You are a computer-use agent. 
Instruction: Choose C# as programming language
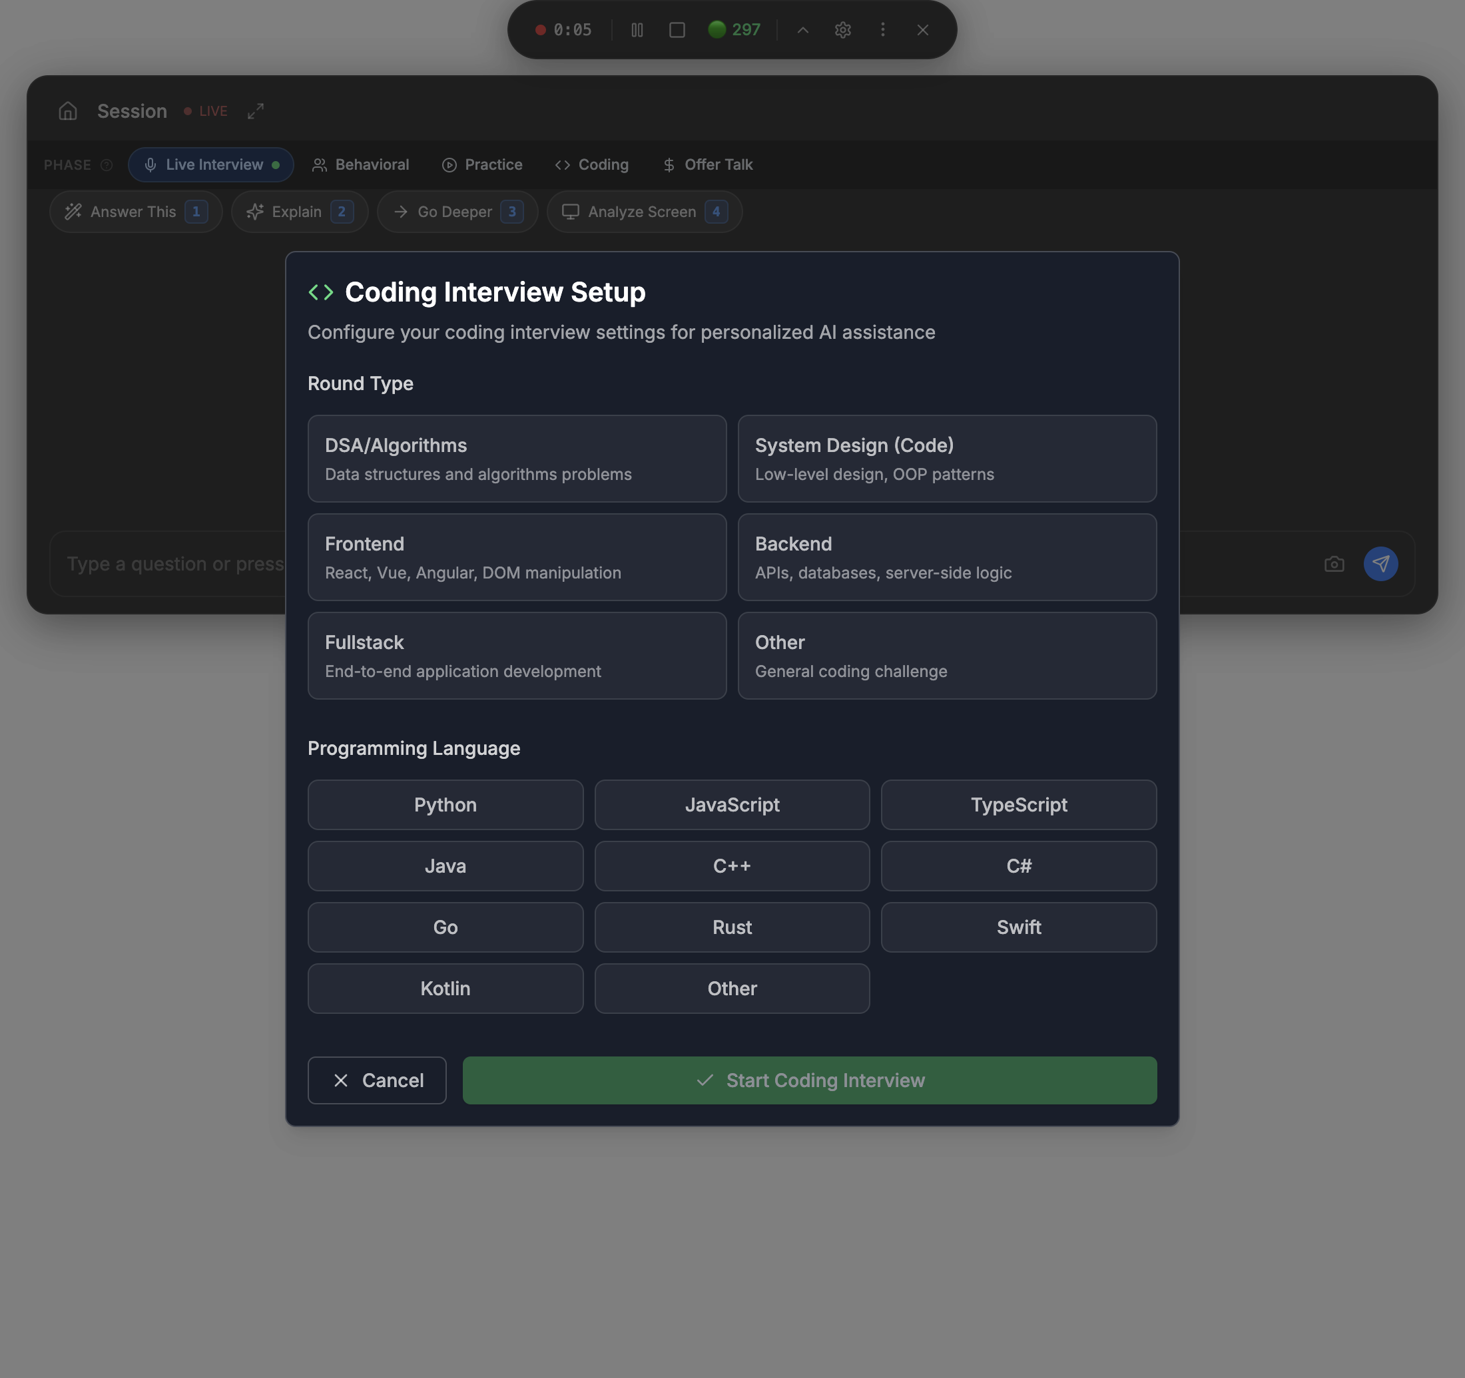click(x=1019, y=866)
